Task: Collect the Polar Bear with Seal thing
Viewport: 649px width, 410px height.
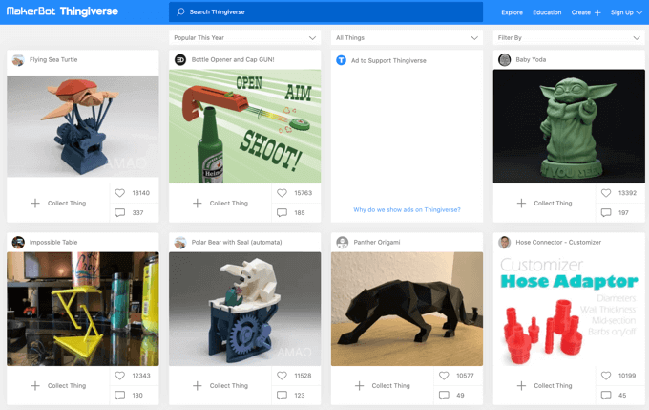Action: [220, 385]
